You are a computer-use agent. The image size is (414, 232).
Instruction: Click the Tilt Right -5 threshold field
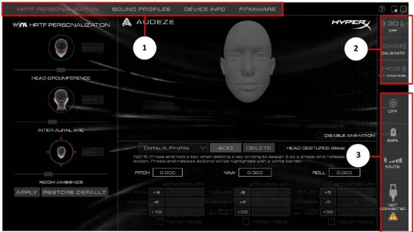coord(328,202)
